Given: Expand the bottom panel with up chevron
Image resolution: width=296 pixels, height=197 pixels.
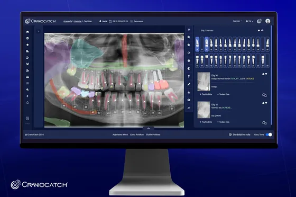Looking at the screenshot, I should (149, 128).
